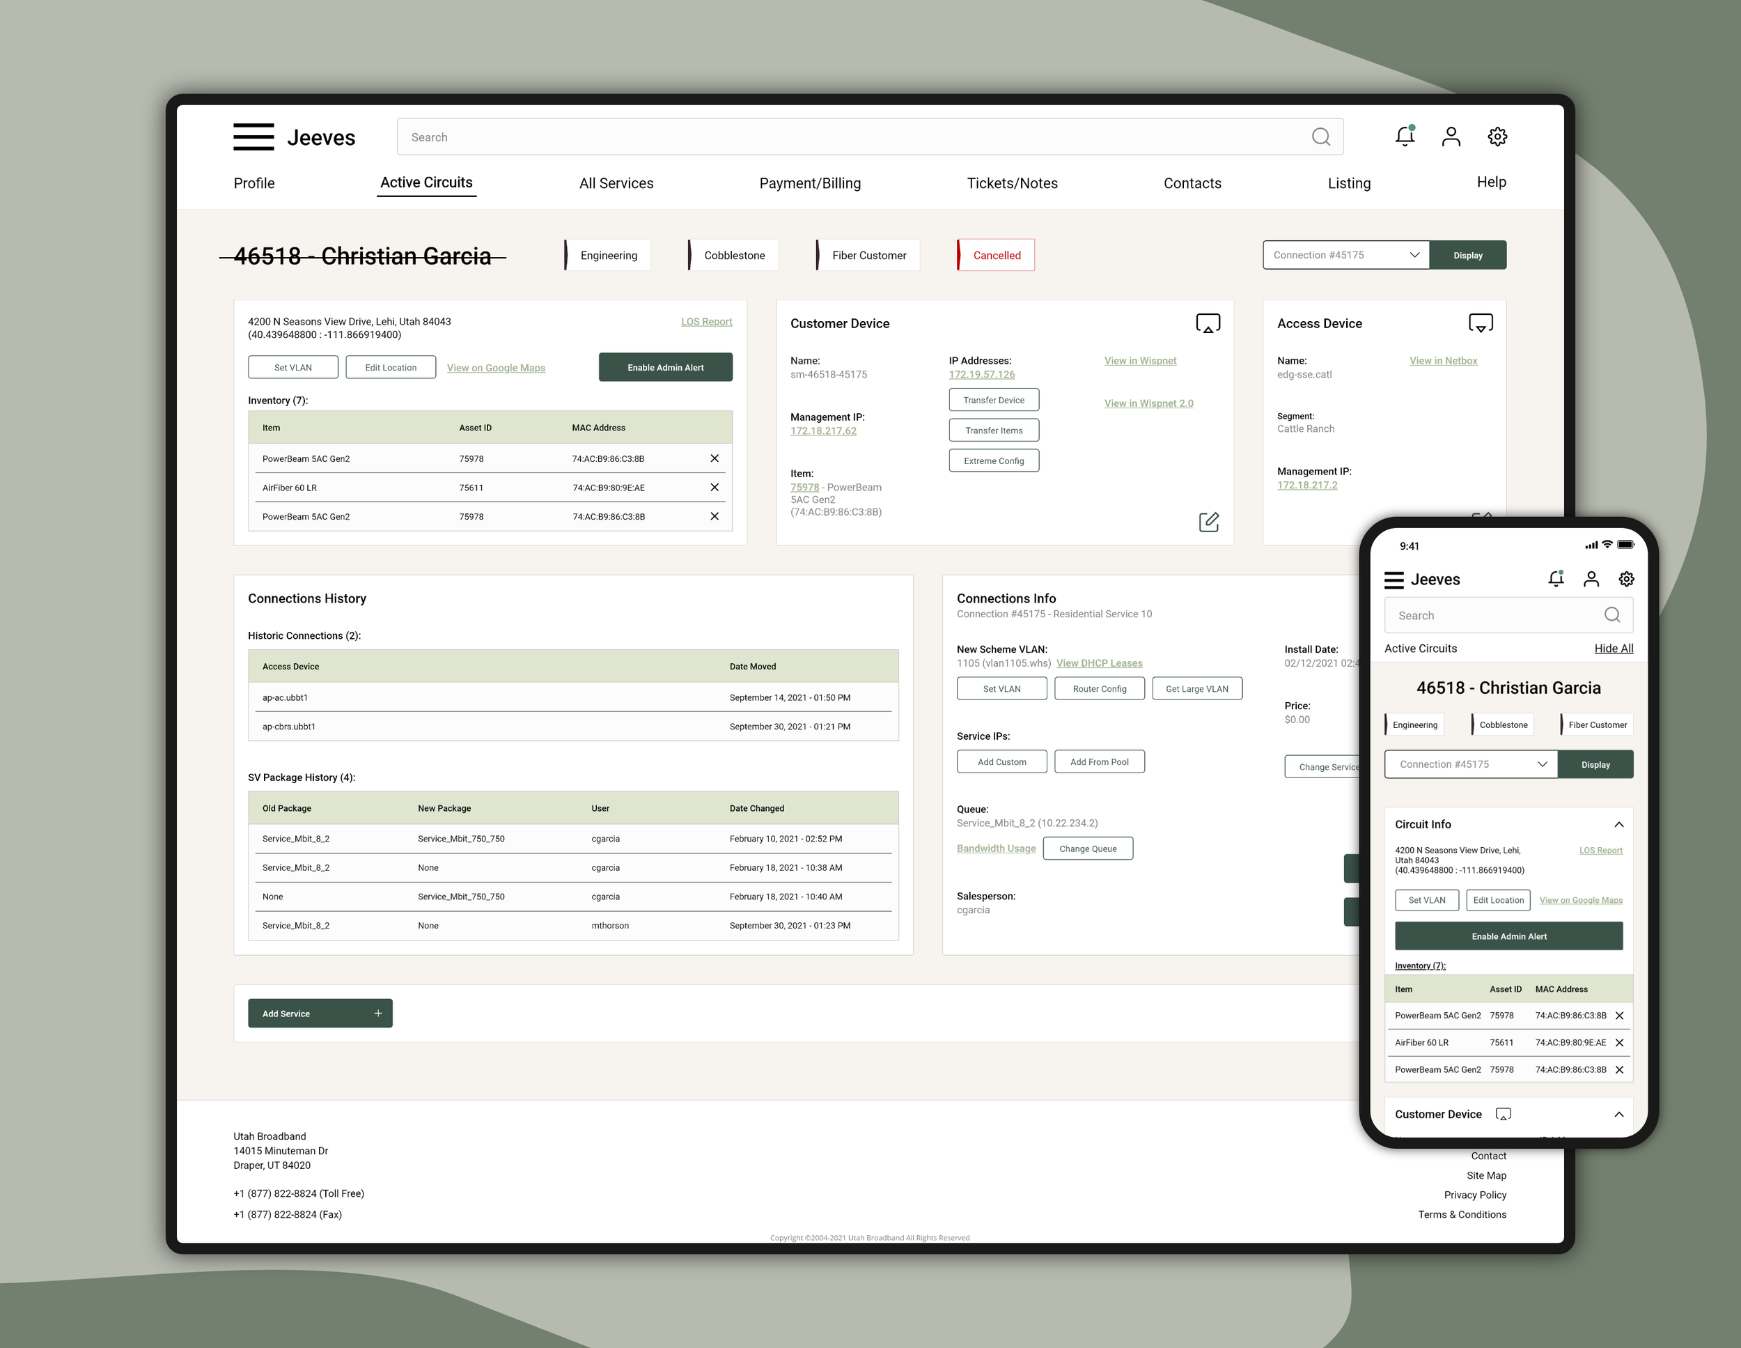Open the desktop hamburger menu beside Jeeves
Viewport: 1741px width, 1348px height.
(x=253, y=137)
